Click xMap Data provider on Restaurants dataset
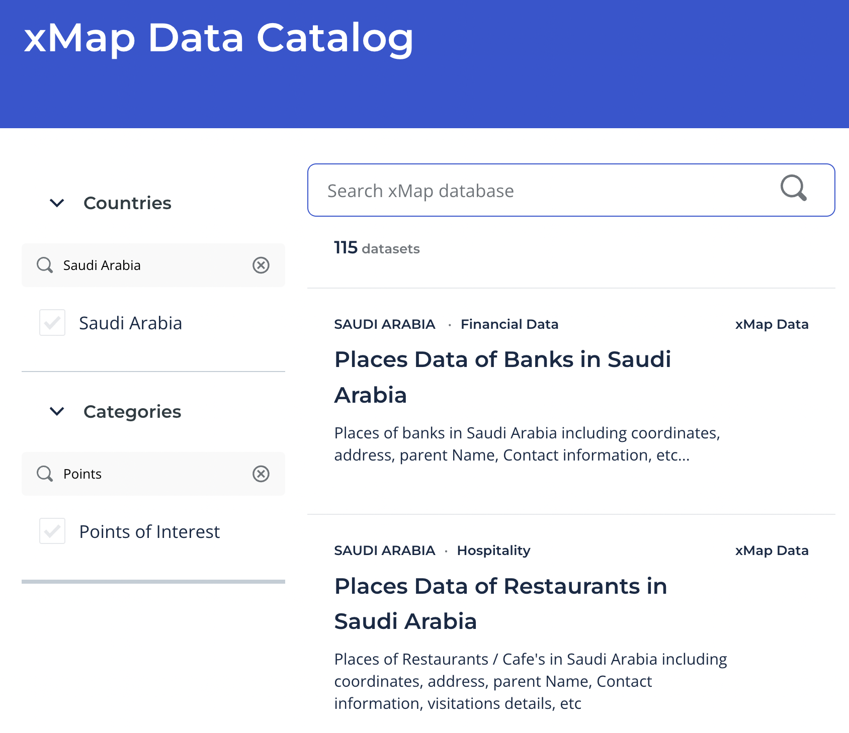This screenshot has height=733, width=849. pyautogui.click(x=772, y=551)
